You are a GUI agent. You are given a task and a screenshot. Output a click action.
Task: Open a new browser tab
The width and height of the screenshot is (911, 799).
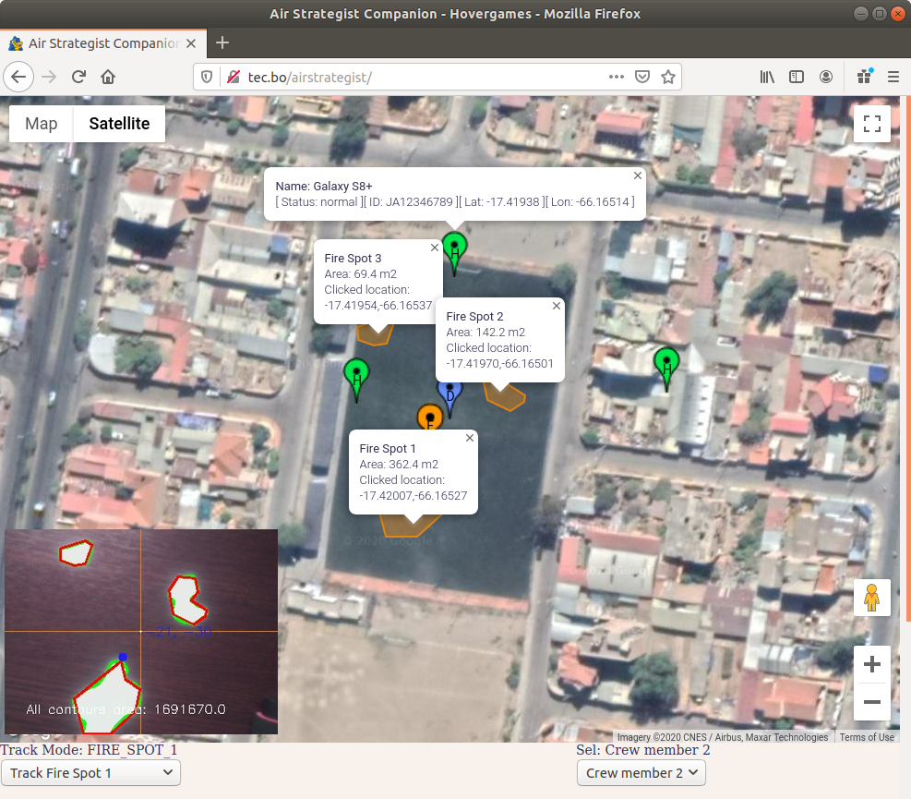coord(222,43)
